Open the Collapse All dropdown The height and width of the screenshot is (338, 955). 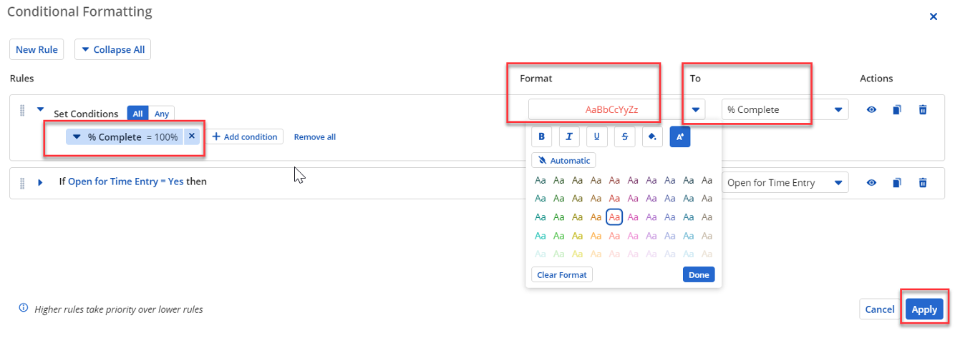pyautogui.click(x=112, y=49)
